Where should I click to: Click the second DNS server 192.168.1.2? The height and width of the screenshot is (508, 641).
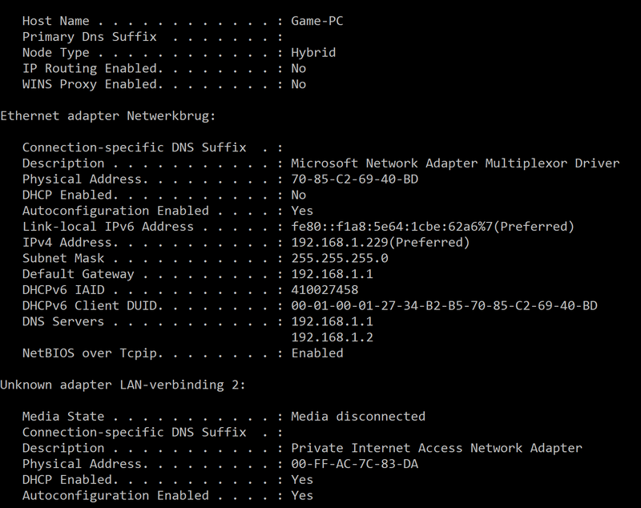tap(332, 337)
